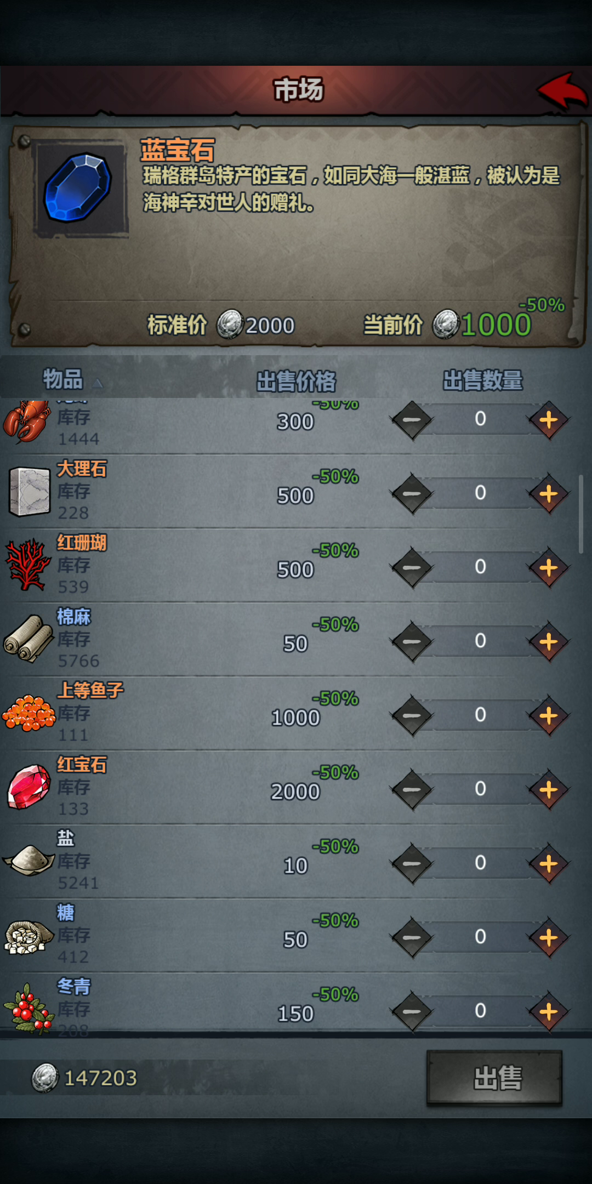This screenshot has height=1184, width=592.
Task: Click the 出售 sell button
Action: click(x=494, y=1078)
